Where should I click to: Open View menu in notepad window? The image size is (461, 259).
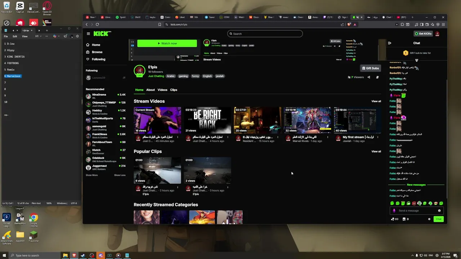[25, 36]
